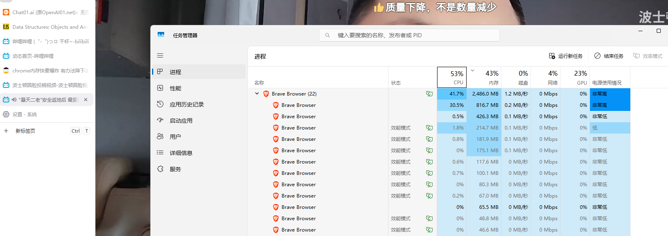Click Brave icon in the 816.7 MB row
The image size is (668, 236).
(x=276, y=105)
